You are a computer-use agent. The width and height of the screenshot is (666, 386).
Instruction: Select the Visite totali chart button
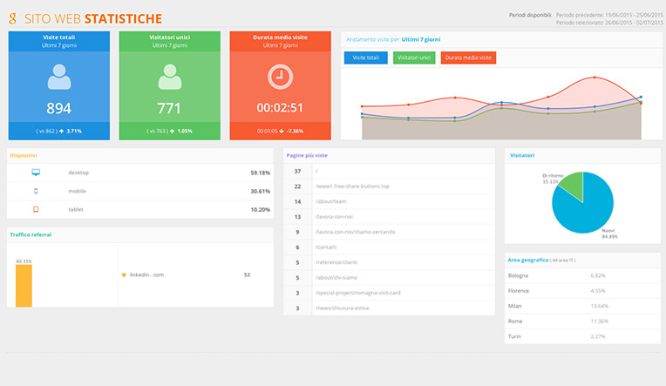(366, 58)
